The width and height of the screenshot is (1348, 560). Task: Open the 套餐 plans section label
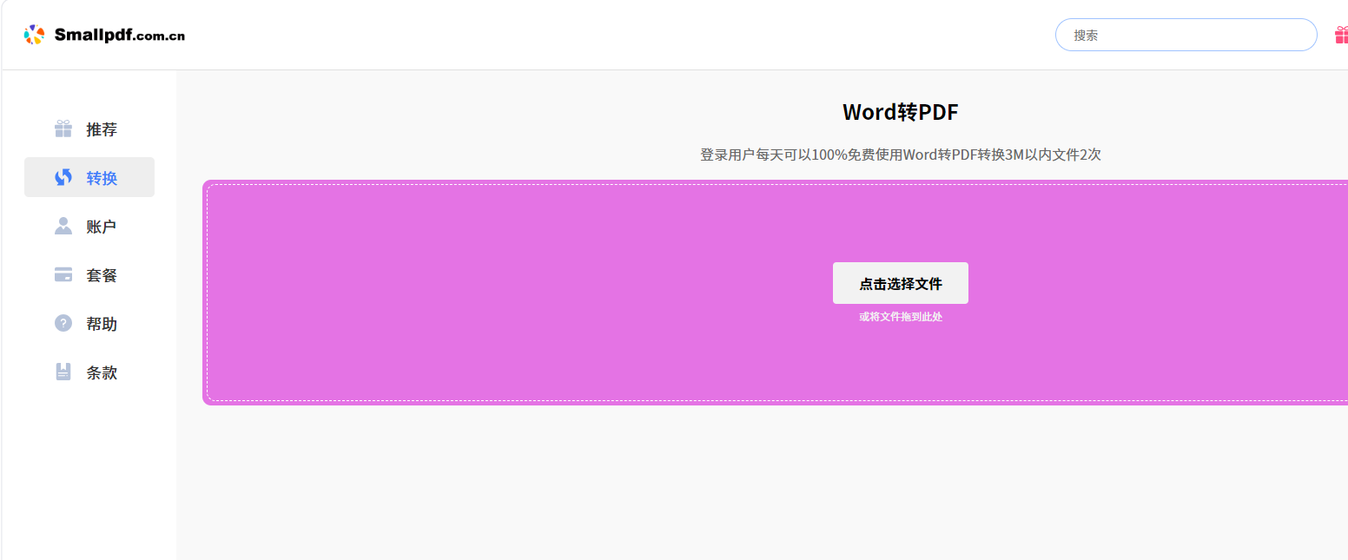pyautogui.click(x=102, y=275)
